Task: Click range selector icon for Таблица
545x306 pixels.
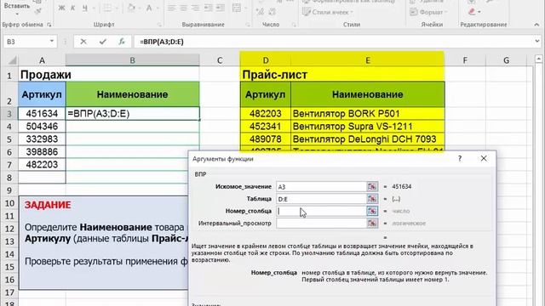Action: 372,199
